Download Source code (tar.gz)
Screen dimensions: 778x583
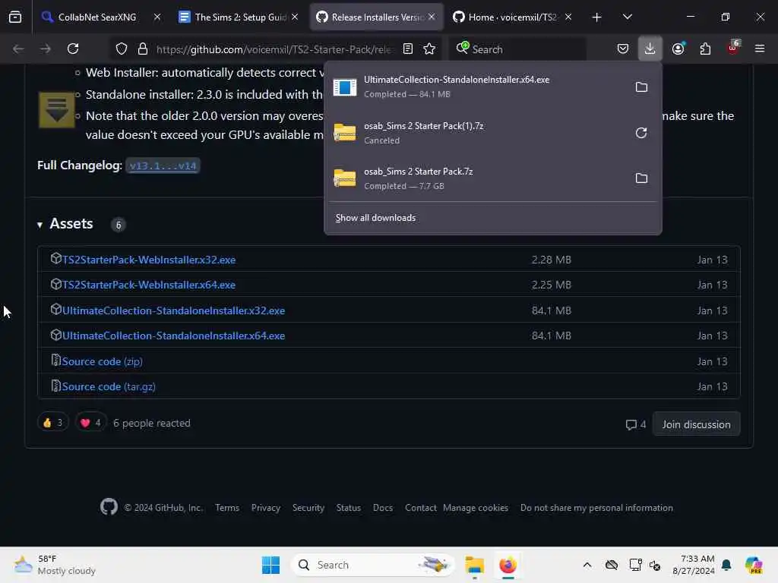coord(109,386)
